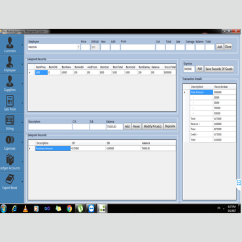Select the Suppliers sidebar icon
This screenshot has width=242, height=242.
pos(10,81)
